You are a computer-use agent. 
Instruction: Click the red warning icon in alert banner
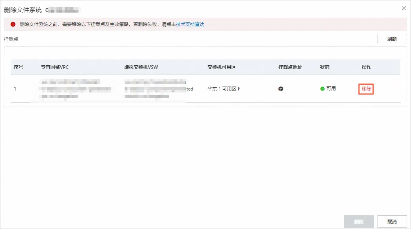pos(13,24)
